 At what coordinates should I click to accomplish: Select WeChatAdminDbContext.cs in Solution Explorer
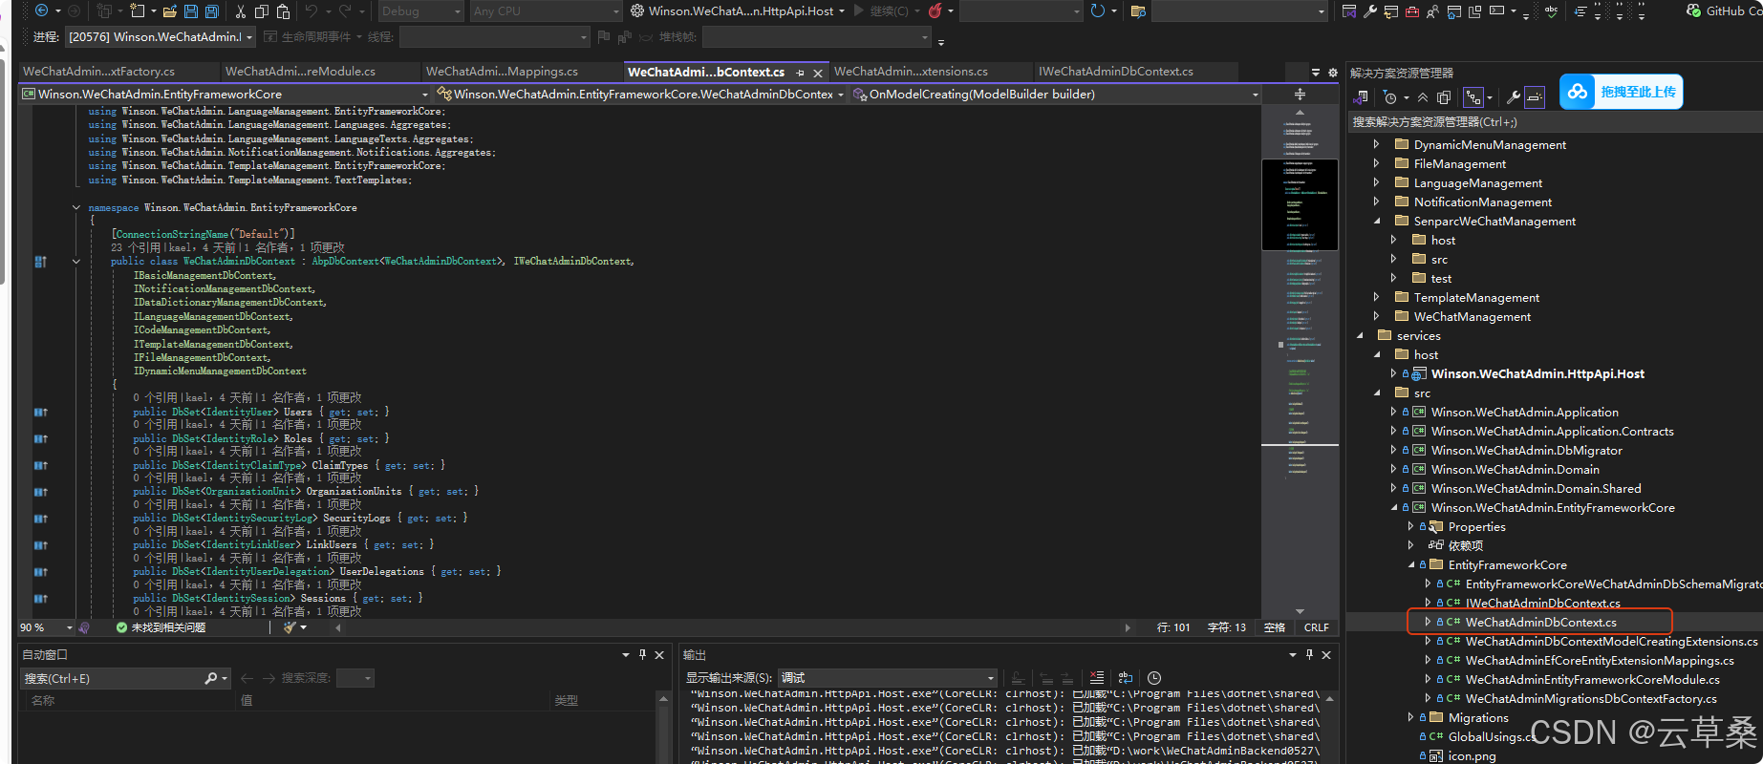click(1540, 622)
